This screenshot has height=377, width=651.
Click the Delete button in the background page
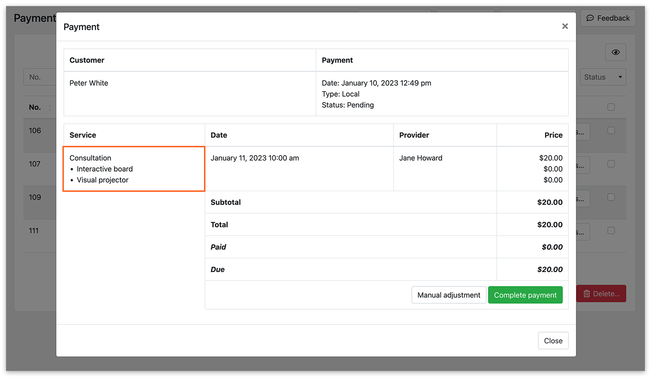[x=601, y=294]
